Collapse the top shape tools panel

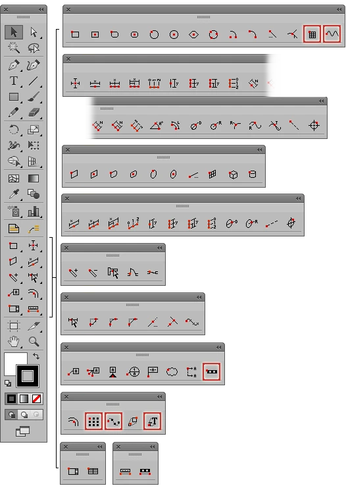coord(339,10)
